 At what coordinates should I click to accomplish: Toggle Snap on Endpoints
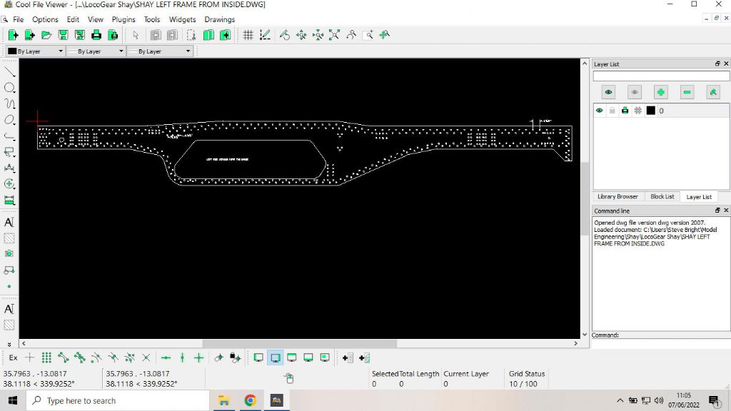tap(63, 358)
